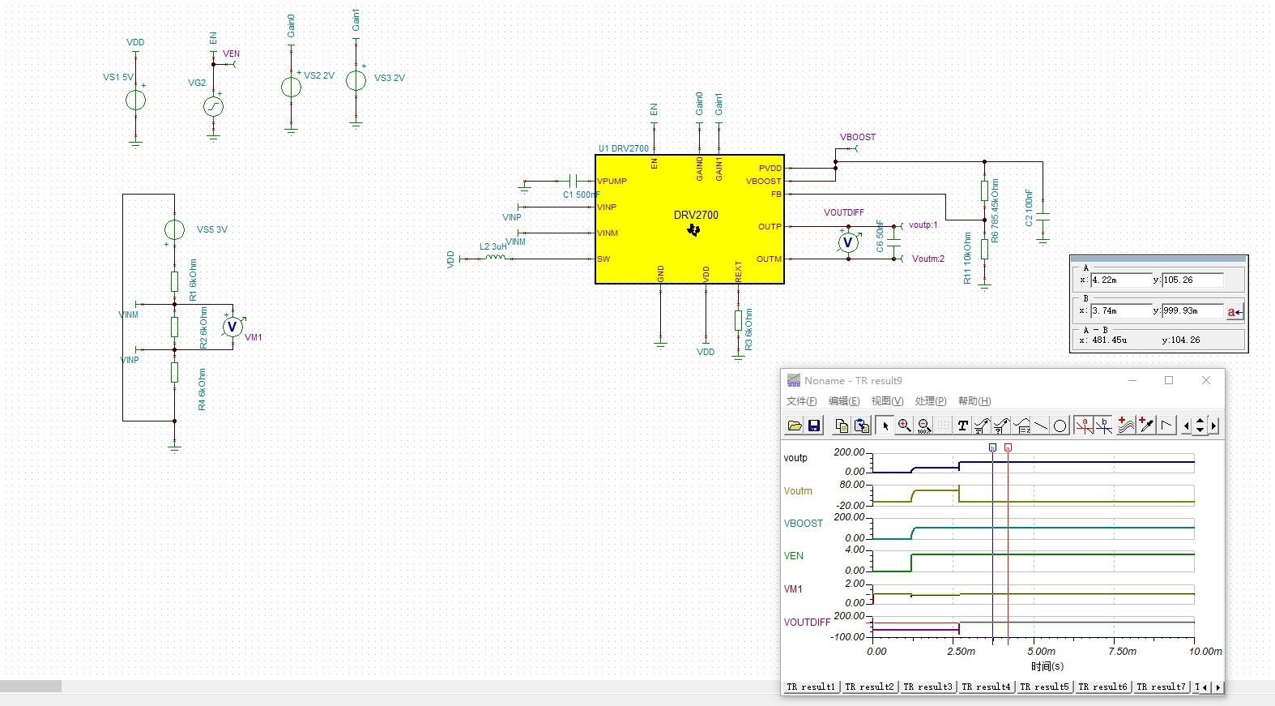Select the VG2 generator source
The width and height of the screenshot is (1275, 706).
(213, 105)
